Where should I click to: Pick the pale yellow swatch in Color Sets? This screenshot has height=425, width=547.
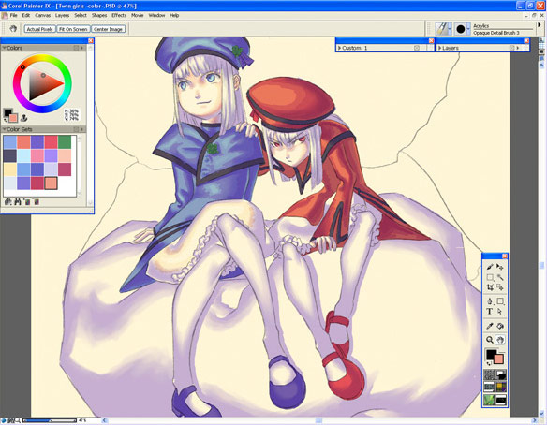[x=10, y=169]
